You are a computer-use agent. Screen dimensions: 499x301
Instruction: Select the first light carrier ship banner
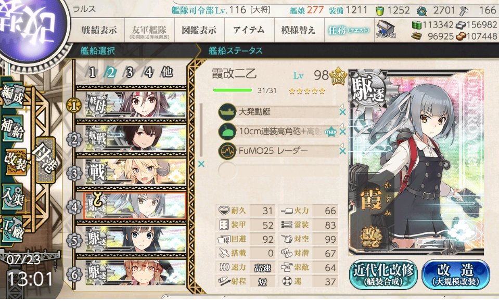pos(135,105)
